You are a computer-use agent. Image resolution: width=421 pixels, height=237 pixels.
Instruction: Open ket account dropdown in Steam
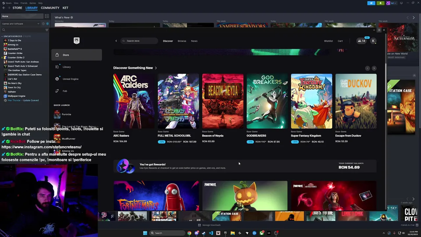[392, 3]
